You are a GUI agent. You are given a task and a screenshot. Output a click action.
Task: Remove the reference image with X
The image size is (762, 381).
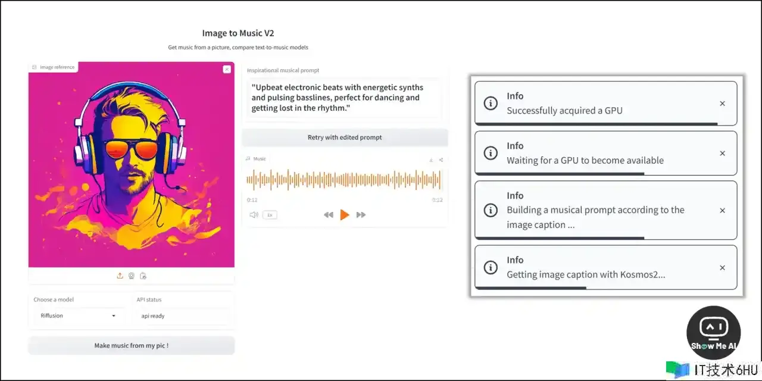227,69
